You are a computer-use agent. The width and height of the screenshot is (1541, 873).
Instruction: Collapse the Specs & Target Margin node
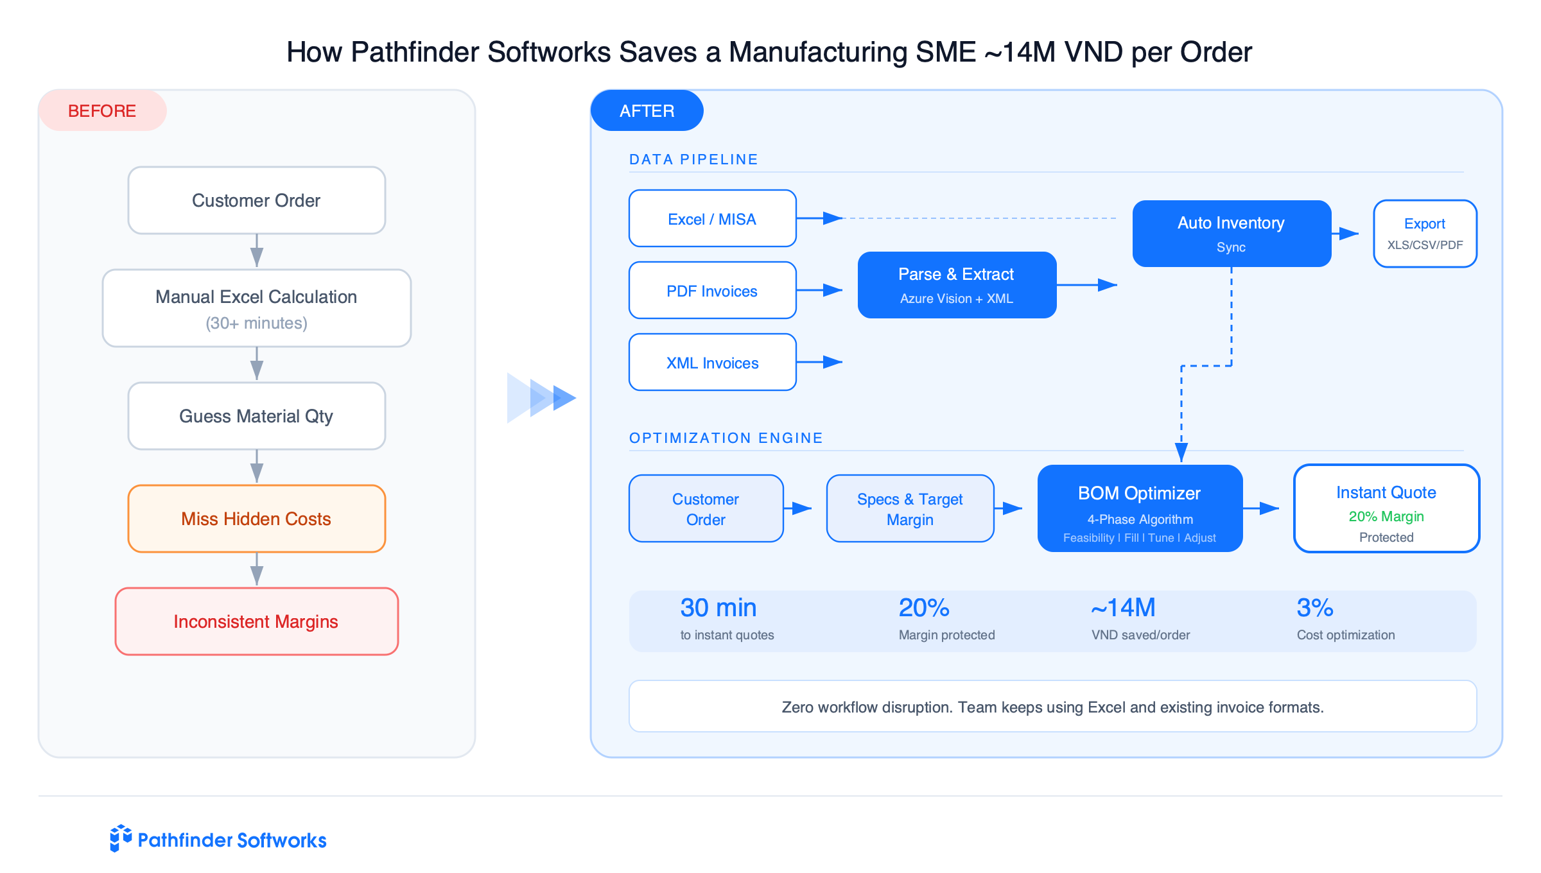tap(910, 508)
